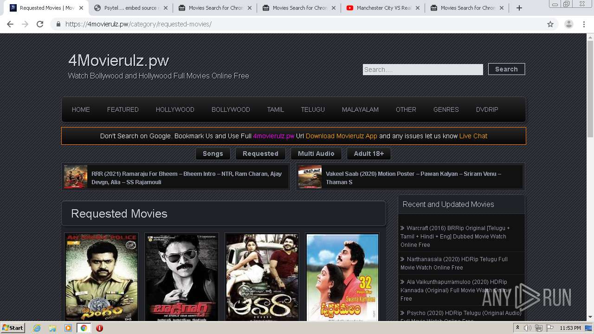
Task: Click red Opera icon in taskbar
Action: pos(99,328)
